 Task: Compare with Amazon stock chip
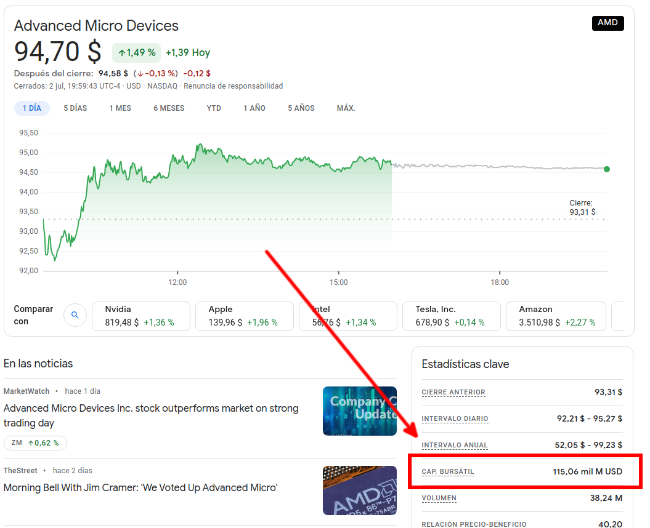[555, 316]
